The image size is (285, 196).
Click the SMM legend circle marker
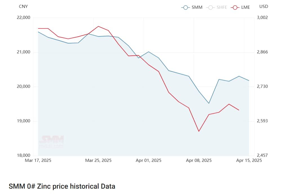pos(185,8)
